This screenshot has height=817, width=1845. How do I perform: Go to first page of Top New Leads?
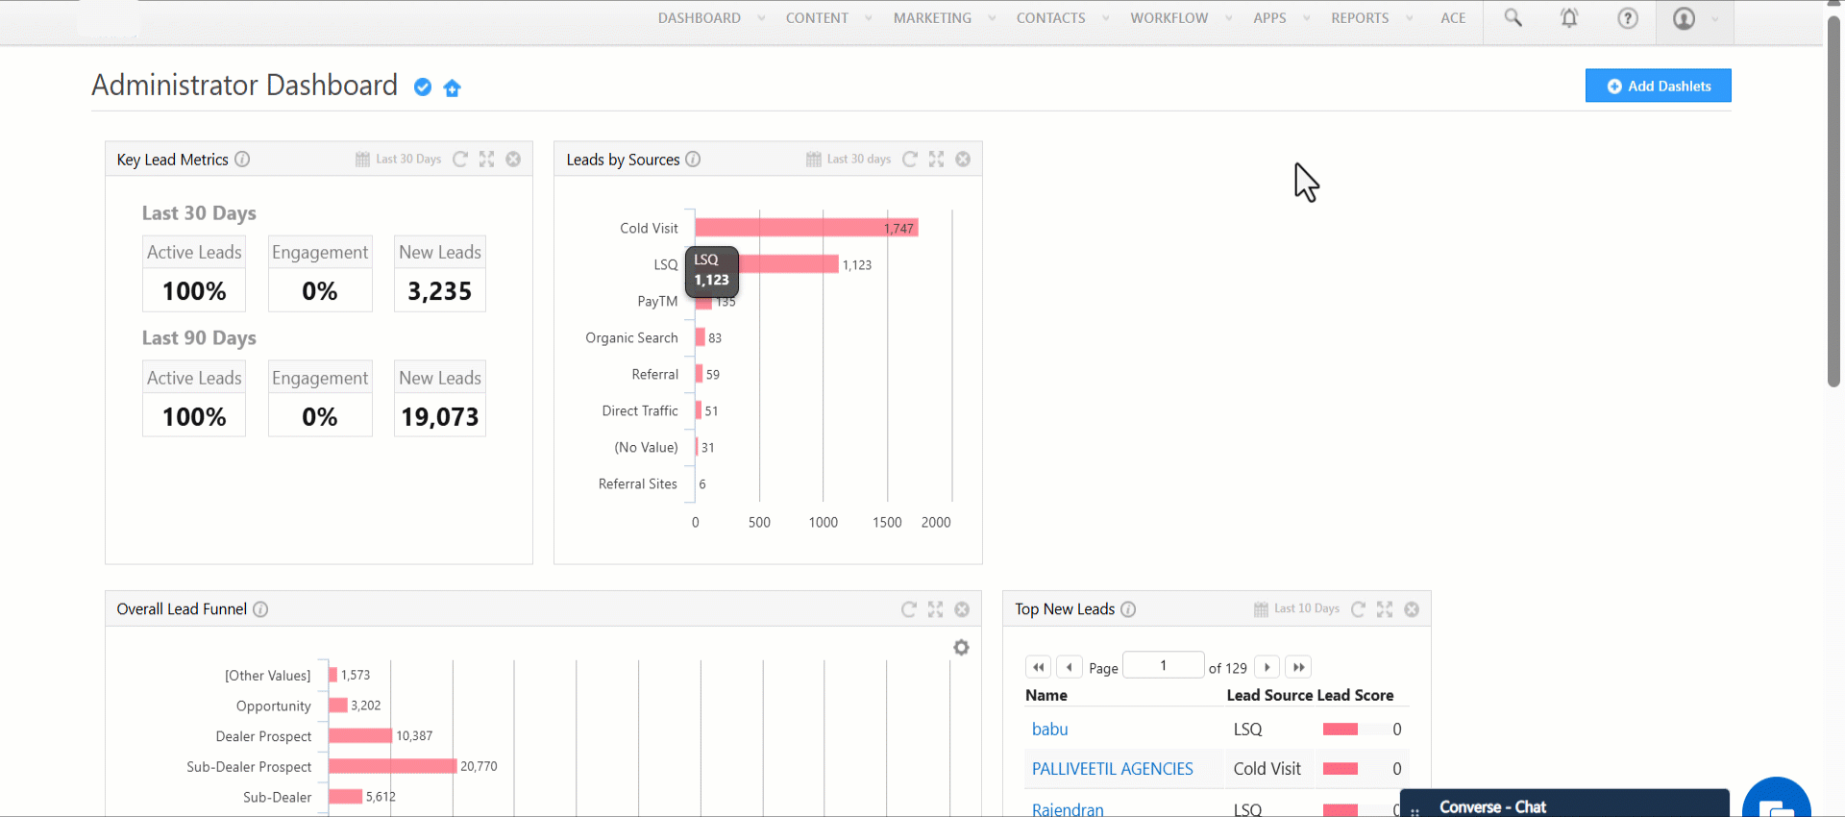[x=1039, y=667]
